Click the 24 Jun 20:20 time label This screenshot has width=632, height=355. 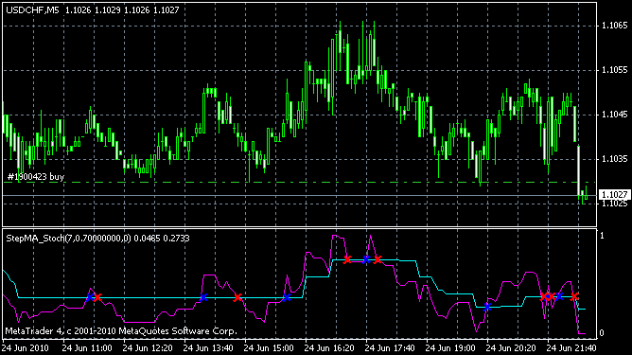click(x=511, y=347)
